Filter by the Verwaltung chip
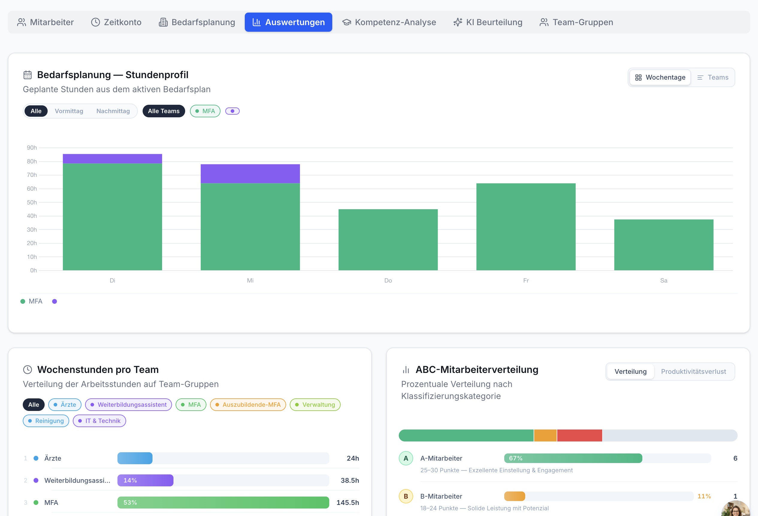Image resolution: width=758 pixels, height=516 pixels. coord(315,405)
